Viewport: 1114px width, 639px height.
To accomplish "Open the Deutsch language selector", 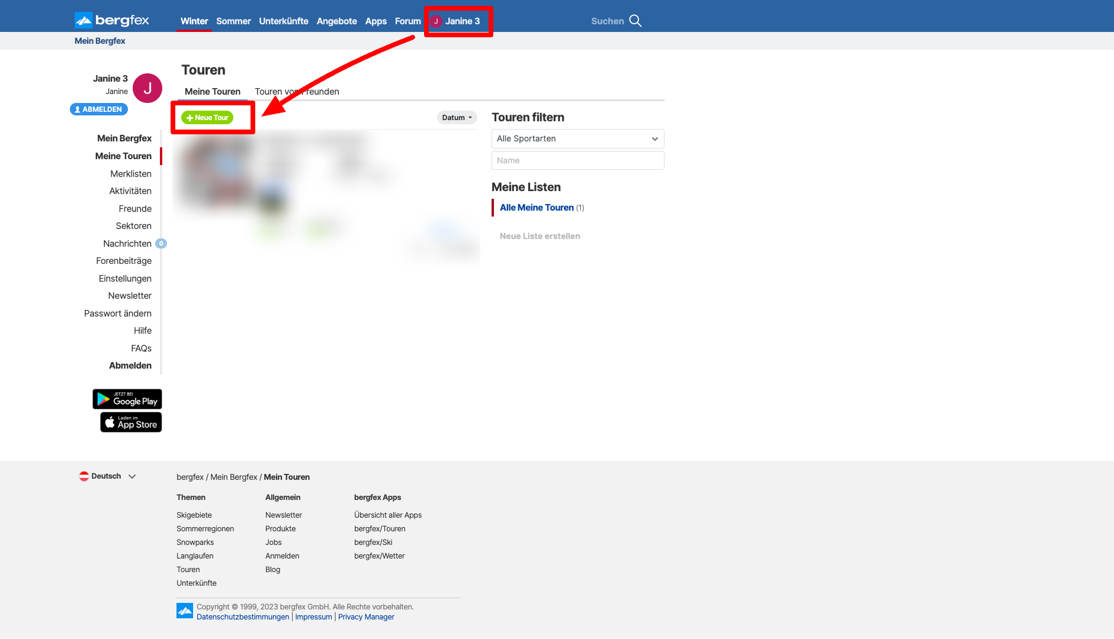I will click(108, 476).
